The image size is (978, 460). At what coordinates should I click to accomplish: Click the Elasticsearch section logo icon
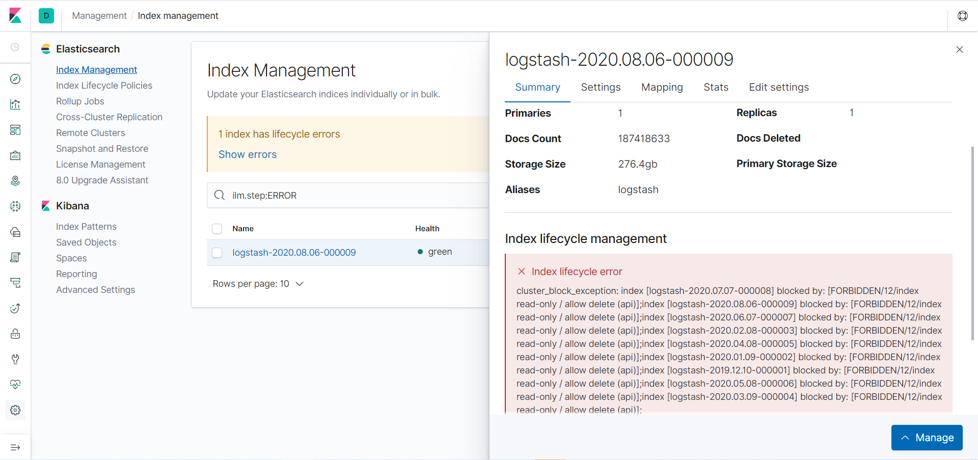[46, 49]
